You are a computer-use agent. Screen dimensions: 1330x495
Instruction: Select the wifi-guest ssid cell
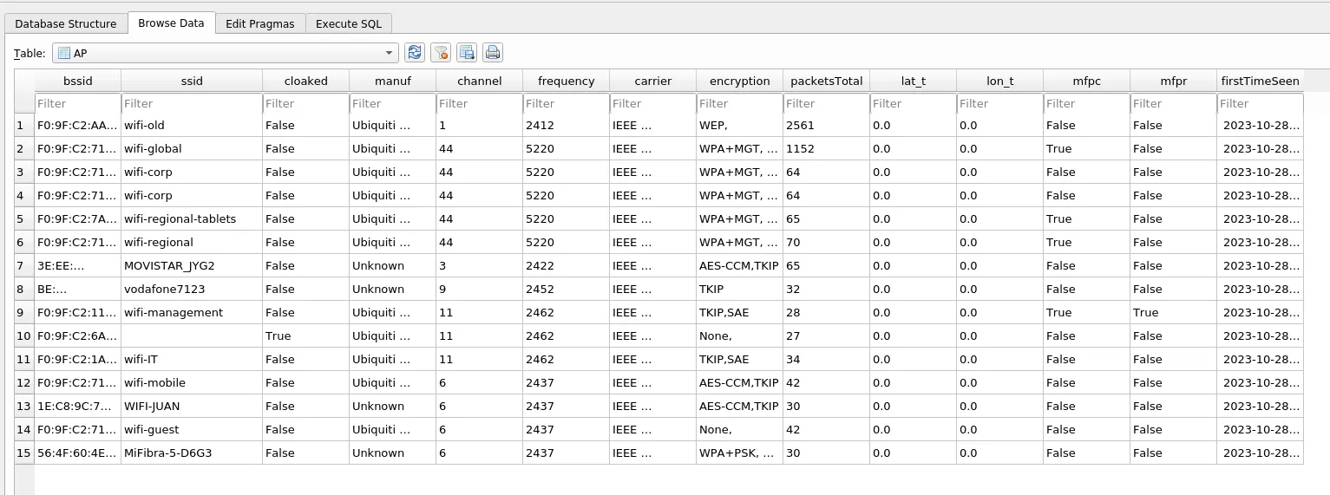click(x=192, y=429)
